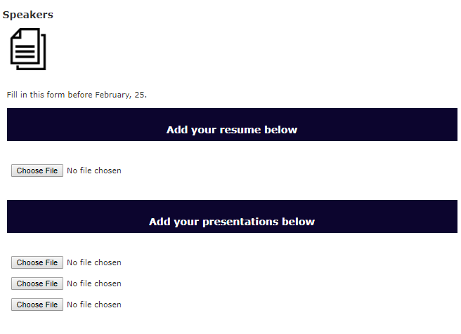Click "No file chosen" of third presentation upload
This screenshot has height=334, width=461.
click(x=94, y=305)
